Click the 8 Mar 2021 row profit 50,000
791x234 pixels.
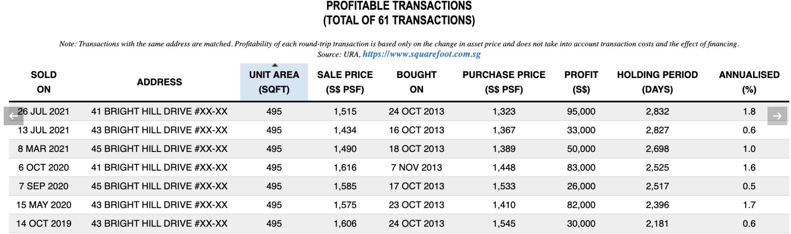(581, 149)
